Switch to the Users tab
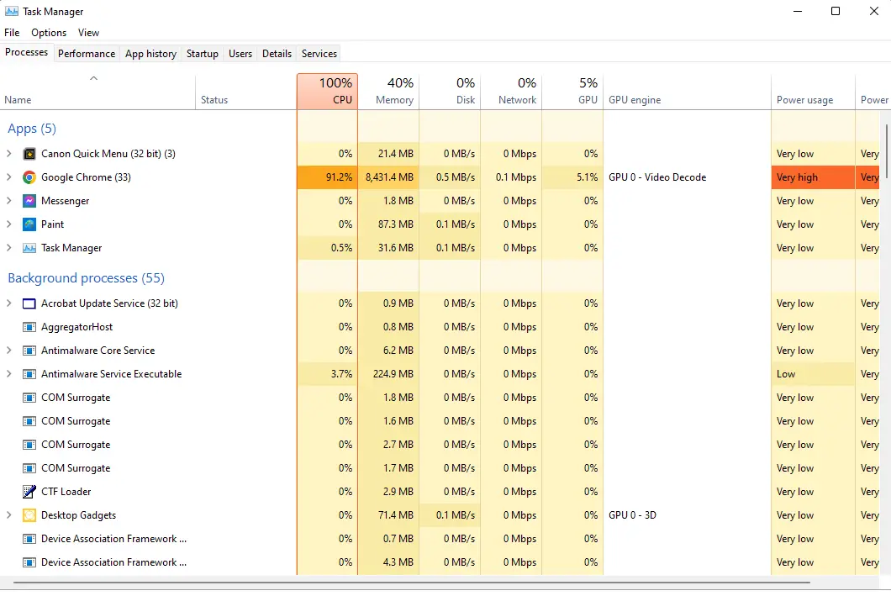 [240, 54]
